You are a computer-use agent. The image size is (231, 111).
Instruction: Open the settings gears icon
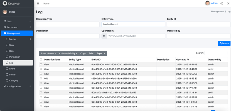(x=222, y=3)
